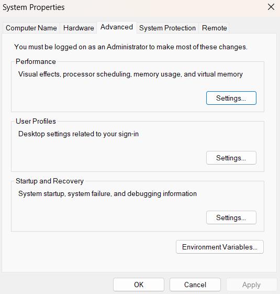Click the grayed-out Apply button
The width and height of the screenshot is (280, 294).
[x=251, y=285]
